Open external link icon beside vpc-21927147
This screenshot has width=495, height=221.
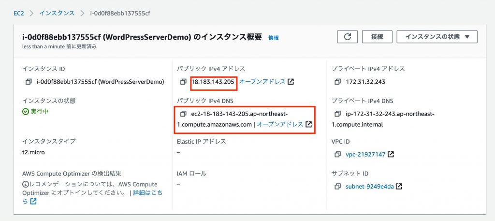click(391, 154)
